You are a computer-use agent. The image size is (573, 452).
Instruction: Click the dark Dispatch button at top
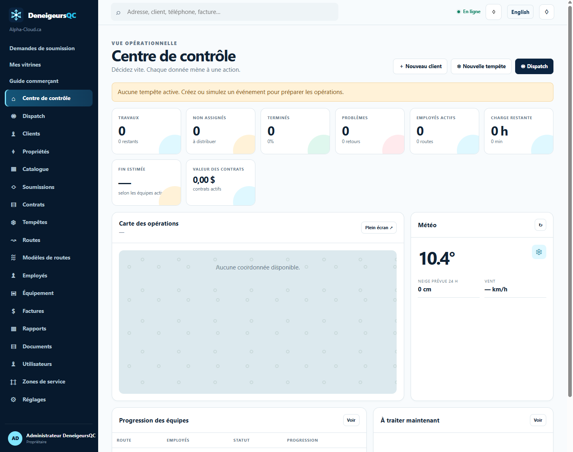point(534,66)
